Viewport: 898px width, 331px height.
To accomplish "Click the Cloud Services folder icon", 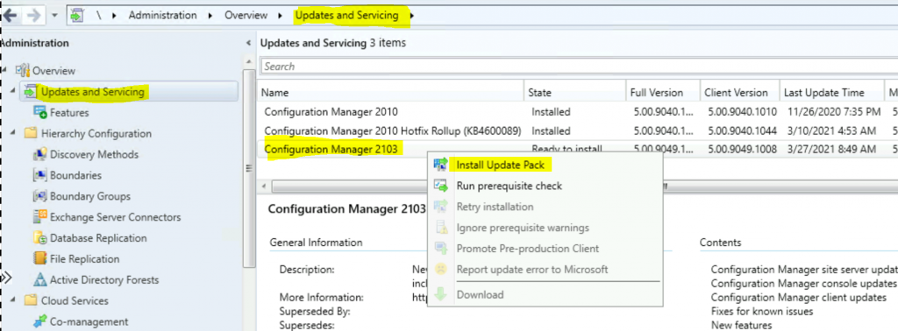I will 31,300.
